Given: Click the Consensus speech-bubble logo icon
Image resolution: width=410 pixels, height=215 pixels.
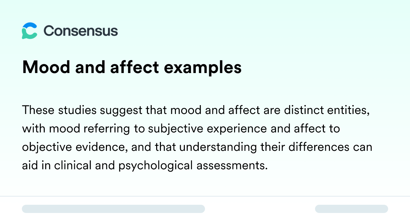Looking at the screenshot, I should pos(29,31).
